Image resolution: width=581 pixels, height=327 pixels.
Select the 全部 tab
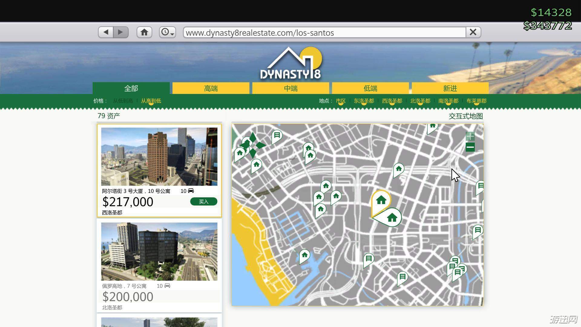131,88
